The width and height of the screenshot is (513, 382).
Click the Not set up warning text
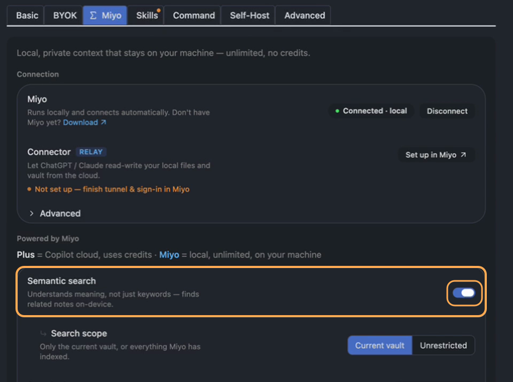coord(112,189)
